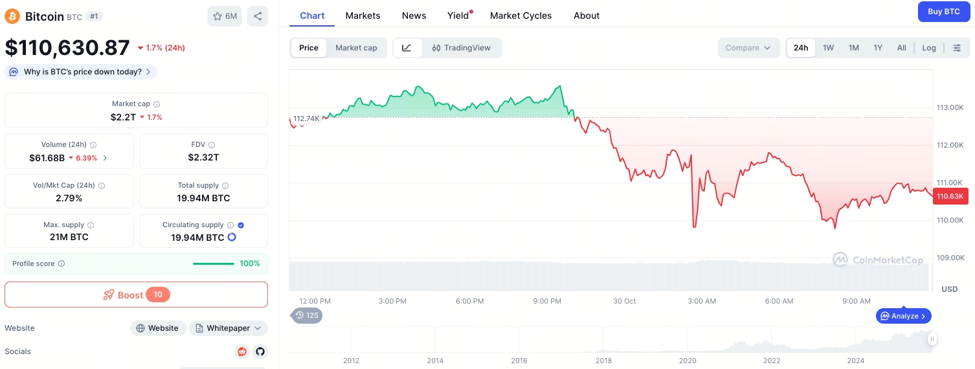This screenshot has height=369, width=975.
Task: Open the GitHub social link icon
Action: click(x=260, y=352)
